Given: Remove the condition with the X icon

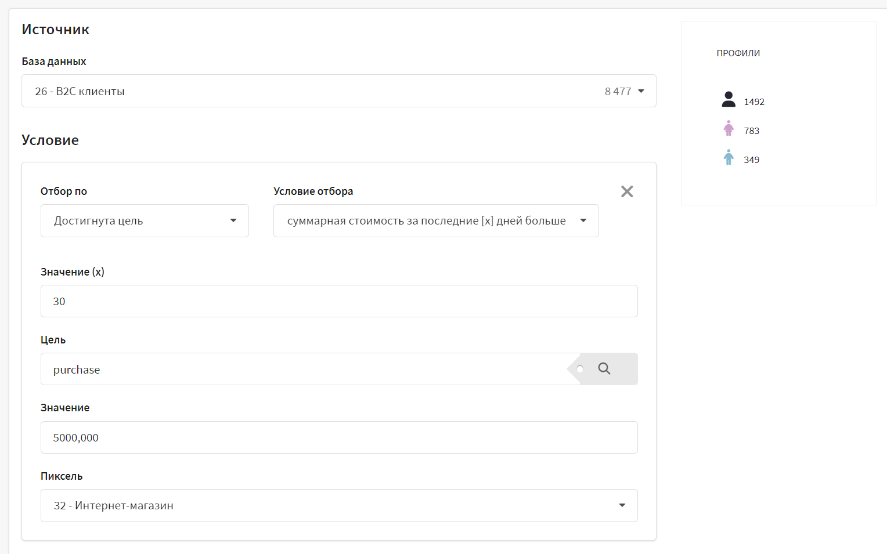Looking at the screenshot, I should click(627, 191).
